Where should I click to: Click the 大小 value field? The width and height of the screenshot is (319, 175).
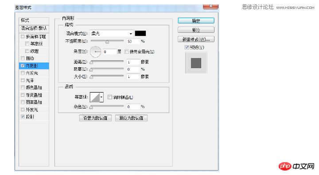pyautogui.click(x=133, y=77)
